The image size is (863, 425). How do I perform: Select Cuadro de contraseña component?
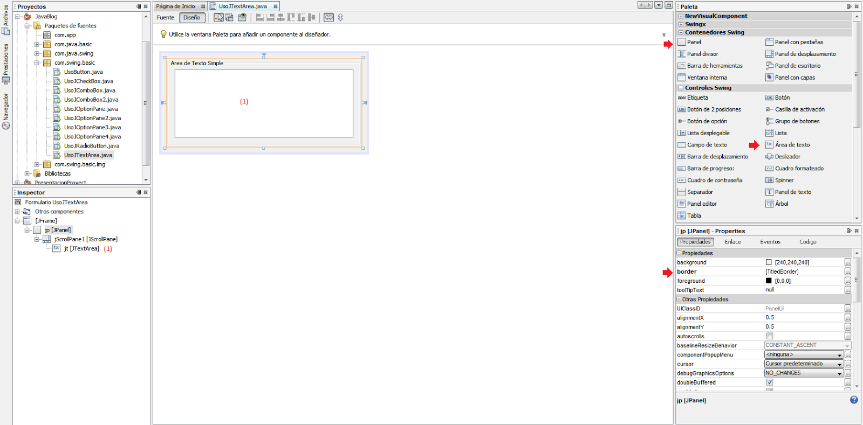710,180
